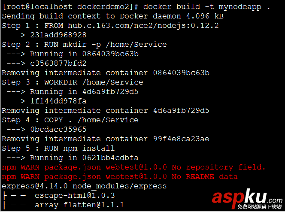Click the layer ID c3563877bfd2

tap(58, 64)
